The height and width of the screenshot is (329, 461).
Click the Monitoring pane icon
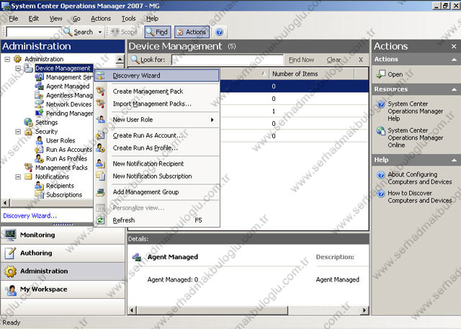click(10, 235)
